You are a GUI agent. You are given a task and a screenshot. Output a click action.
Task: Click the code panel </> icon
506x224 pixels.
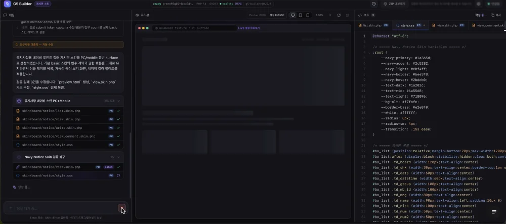pos(360,15)
